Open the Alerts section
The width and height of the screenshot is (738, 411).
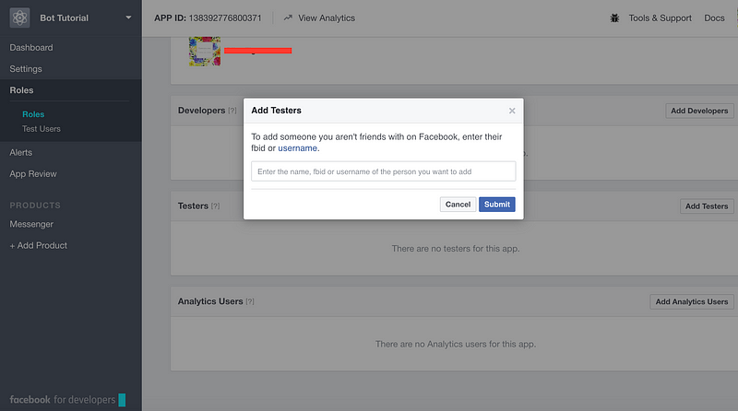pos(20,152)
